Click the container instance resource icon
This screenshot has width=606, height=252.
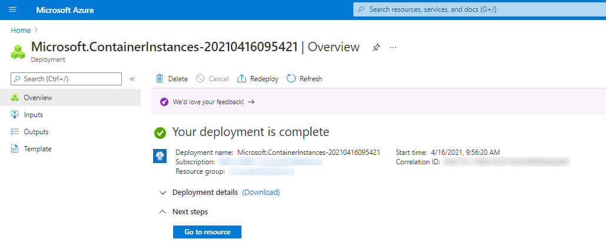[160, 155]
